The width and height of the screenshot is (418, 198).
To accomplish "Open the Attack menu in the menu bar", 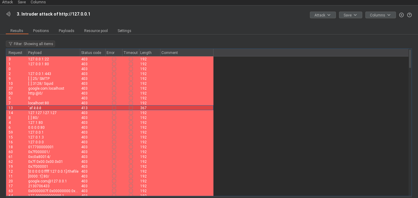I will [x=8, y=2].
